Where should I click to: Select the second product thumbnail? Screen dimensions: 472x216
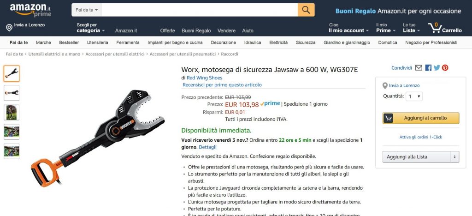coord(12,93)
